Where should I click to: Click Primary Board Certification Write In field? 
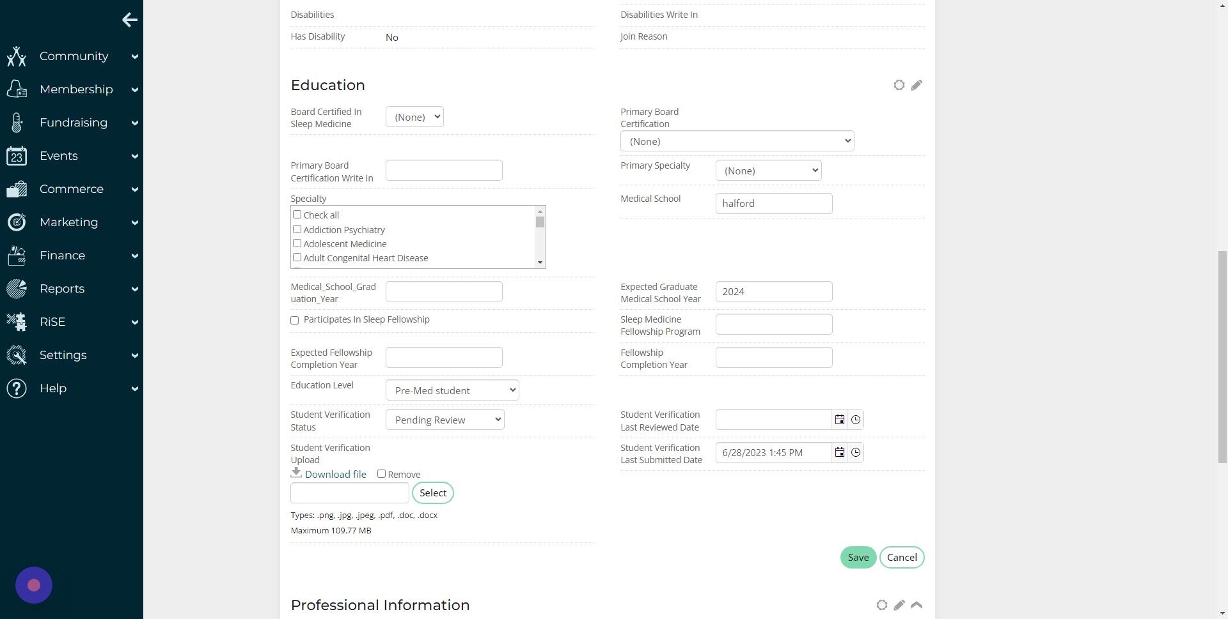pos(444,171)
